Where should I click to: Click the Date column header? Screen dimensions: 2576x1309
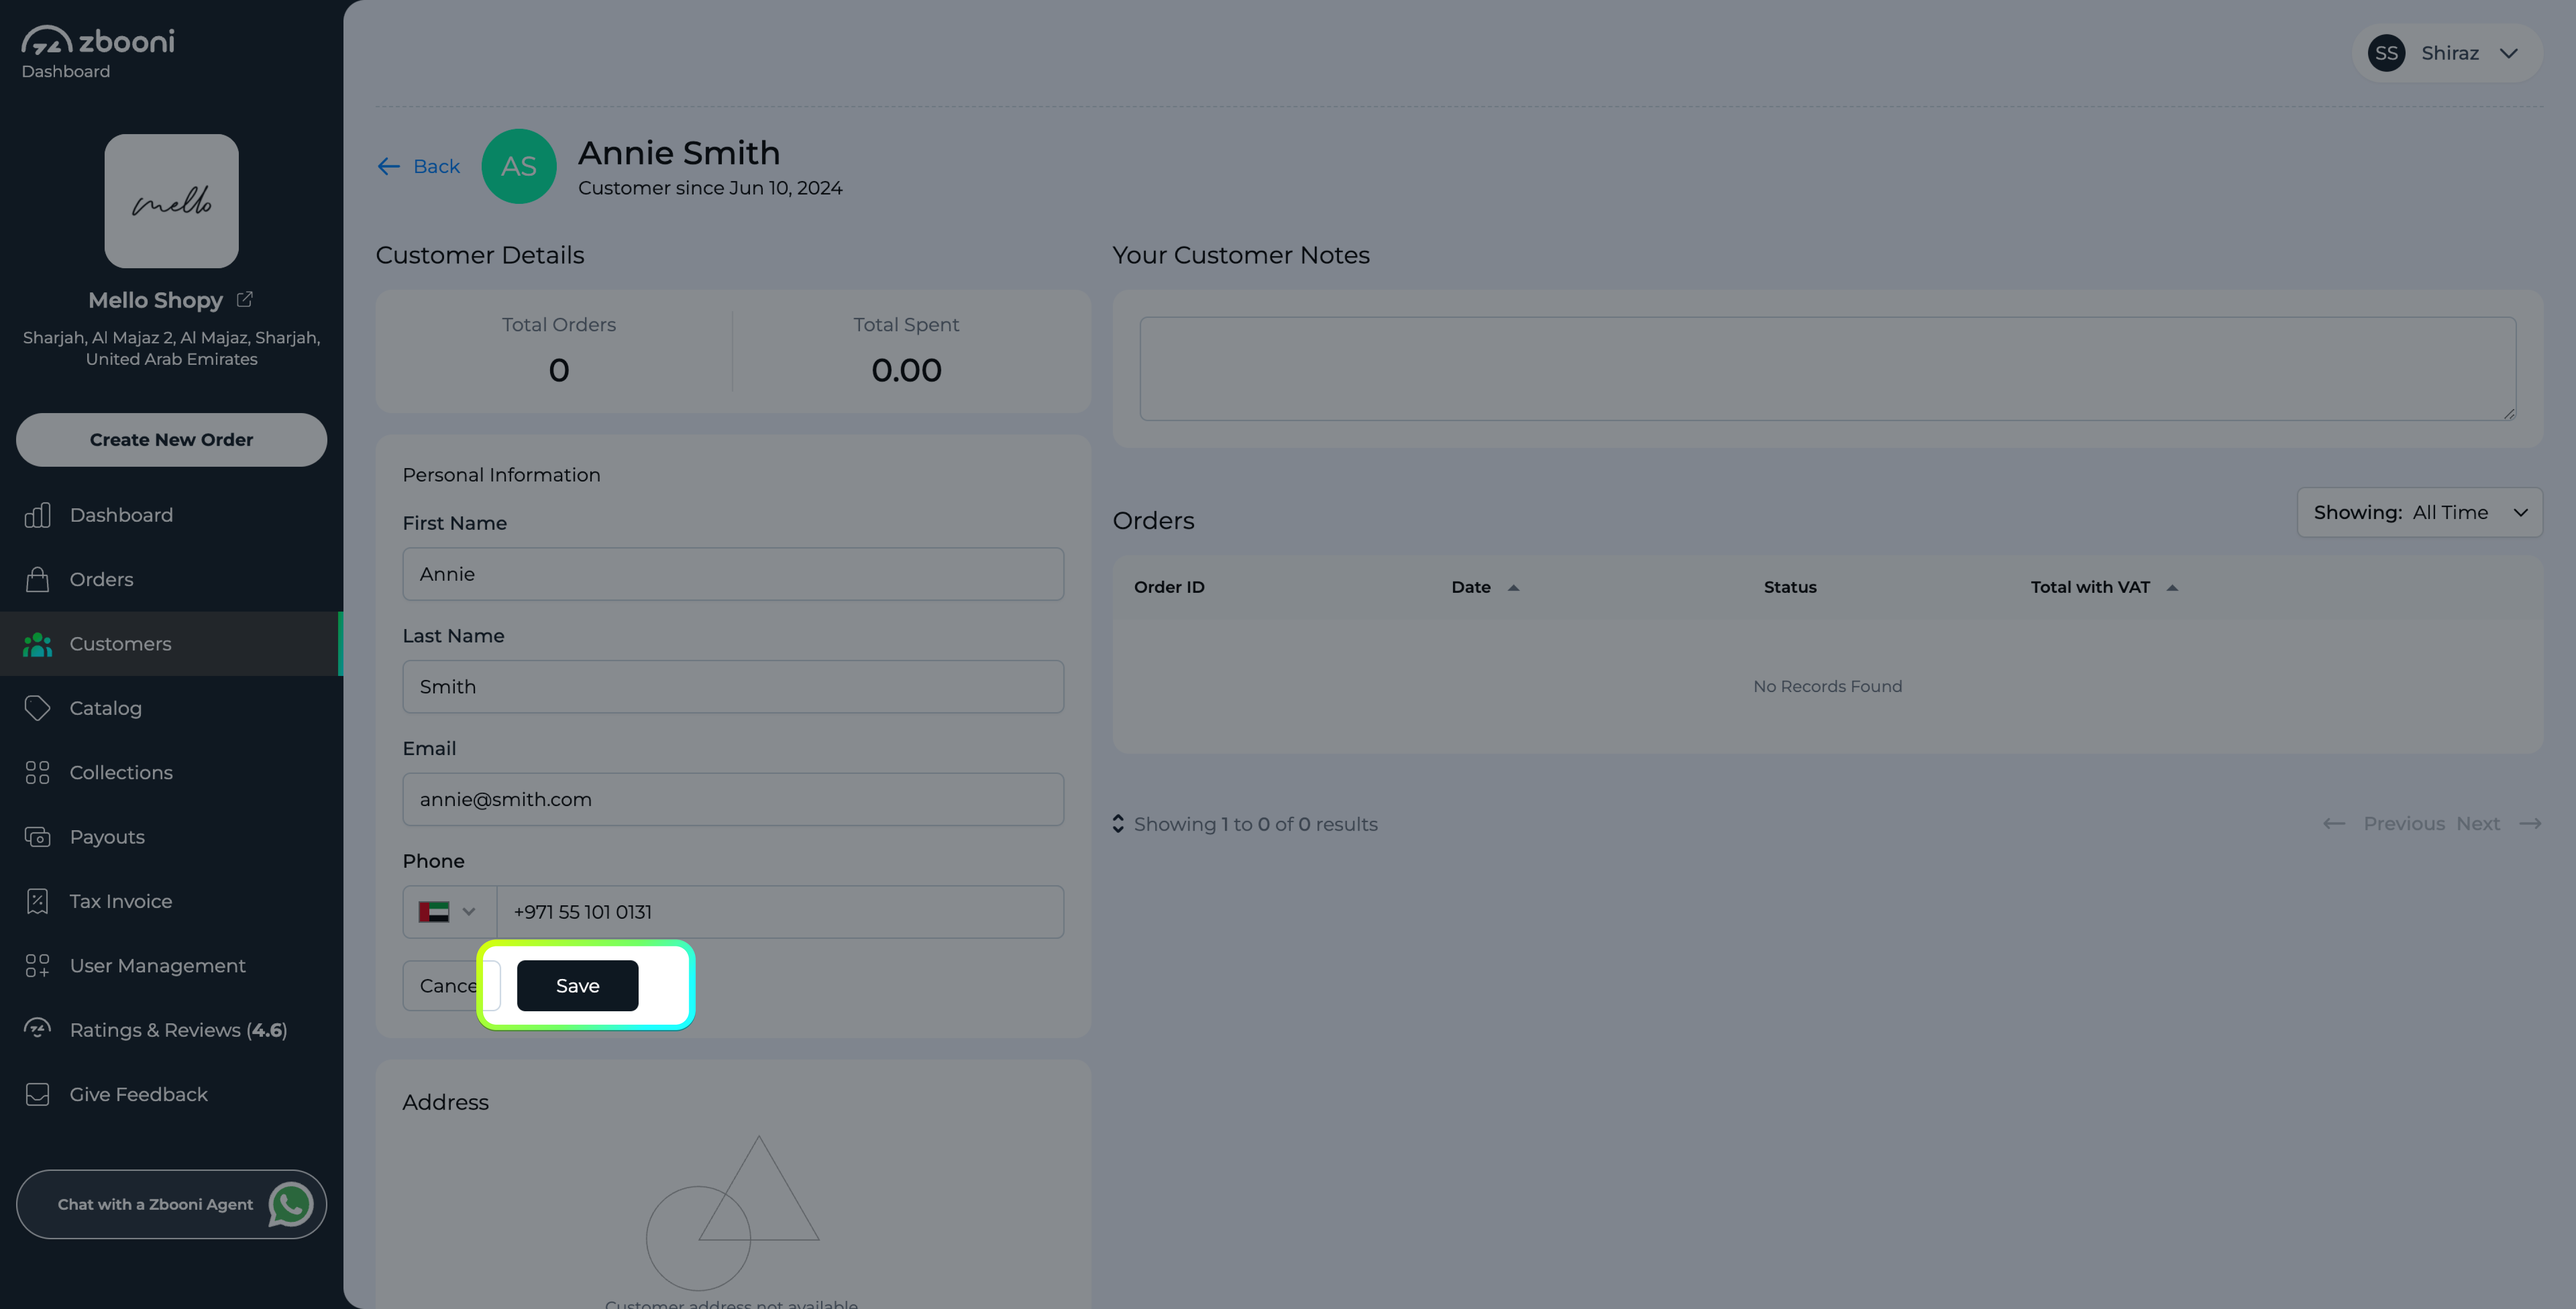1471,587
